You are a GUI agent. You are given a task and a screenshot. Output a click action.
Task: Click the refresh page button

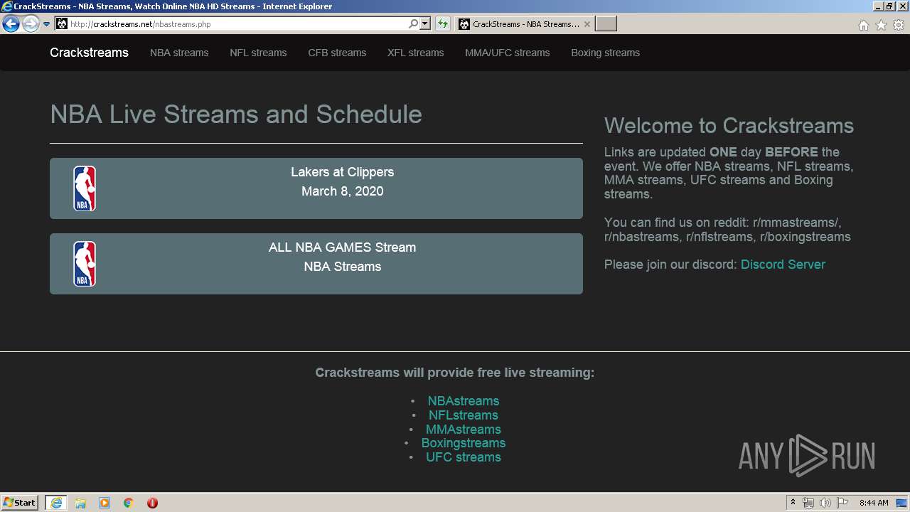(443, 24)
